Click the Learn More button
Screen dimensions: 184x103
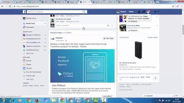click(x=107, y=96)
